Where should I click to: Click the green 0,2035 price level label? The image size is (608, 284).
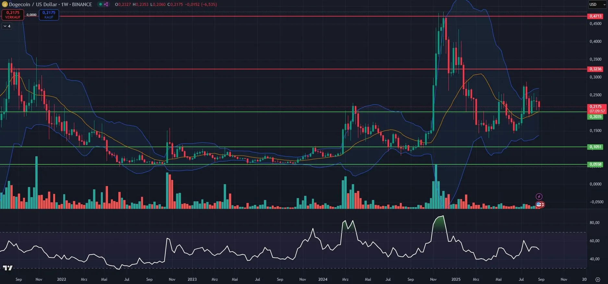[595, 117]
